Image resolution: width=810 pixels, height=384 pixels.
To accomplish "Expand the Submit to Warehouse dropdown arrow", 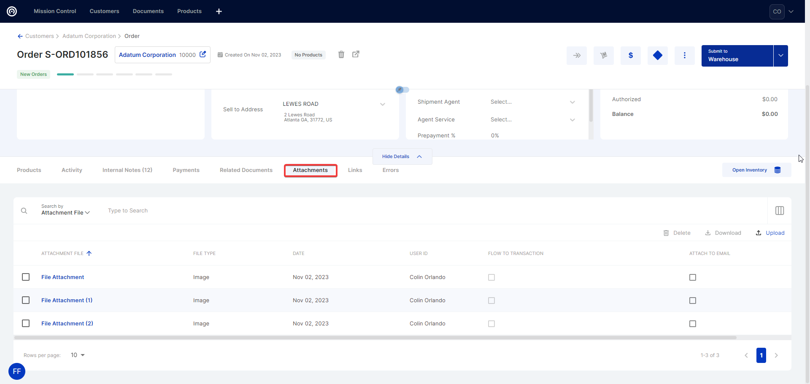I will click(780, 56).
